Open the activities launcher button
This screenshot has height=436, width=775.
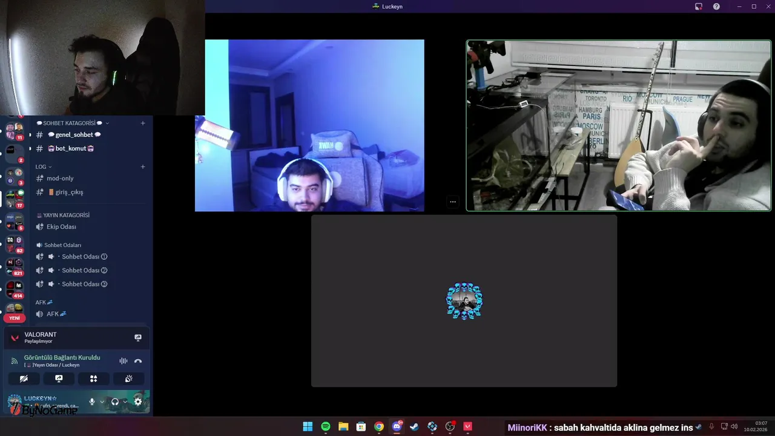tap(93, 378)
